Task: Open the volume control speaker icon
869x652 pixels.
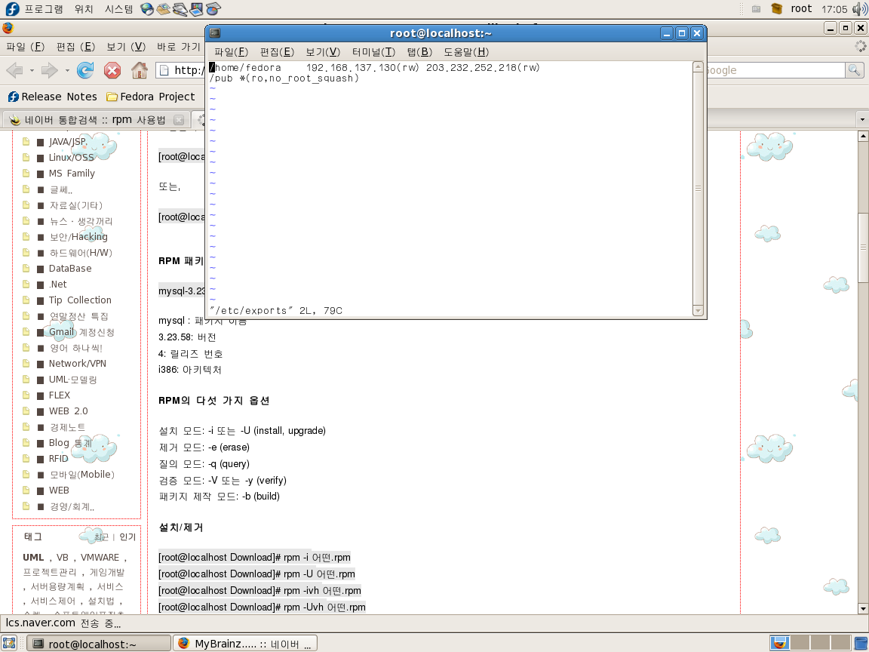Action: [x=858, y=9]
